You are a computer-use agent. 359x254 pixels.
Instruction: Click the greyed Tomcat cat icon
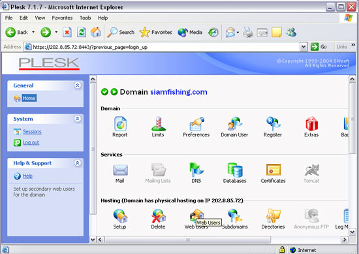[312, 170]
